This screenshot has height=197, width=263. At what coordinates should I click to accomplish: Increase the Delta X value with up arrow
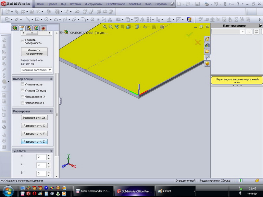(49, 155)
